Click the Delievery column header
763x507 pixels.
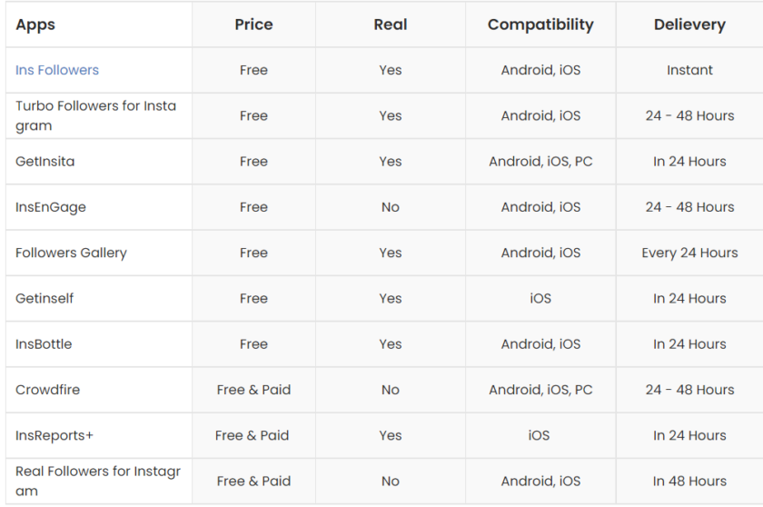689,25
